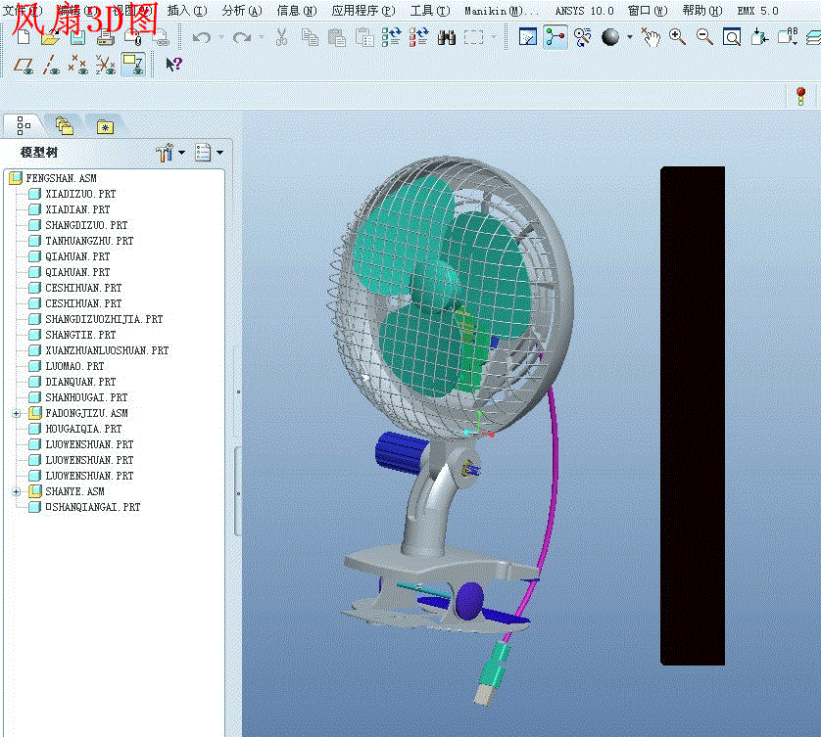Image resolution: width=821 pixels, height=737 pixels.
Task: Click the shaded sphere display icon
Action: 610,37
